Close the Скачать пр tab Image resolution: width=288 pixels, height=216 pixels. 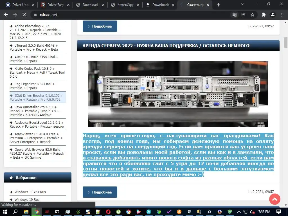pos(208,5)
